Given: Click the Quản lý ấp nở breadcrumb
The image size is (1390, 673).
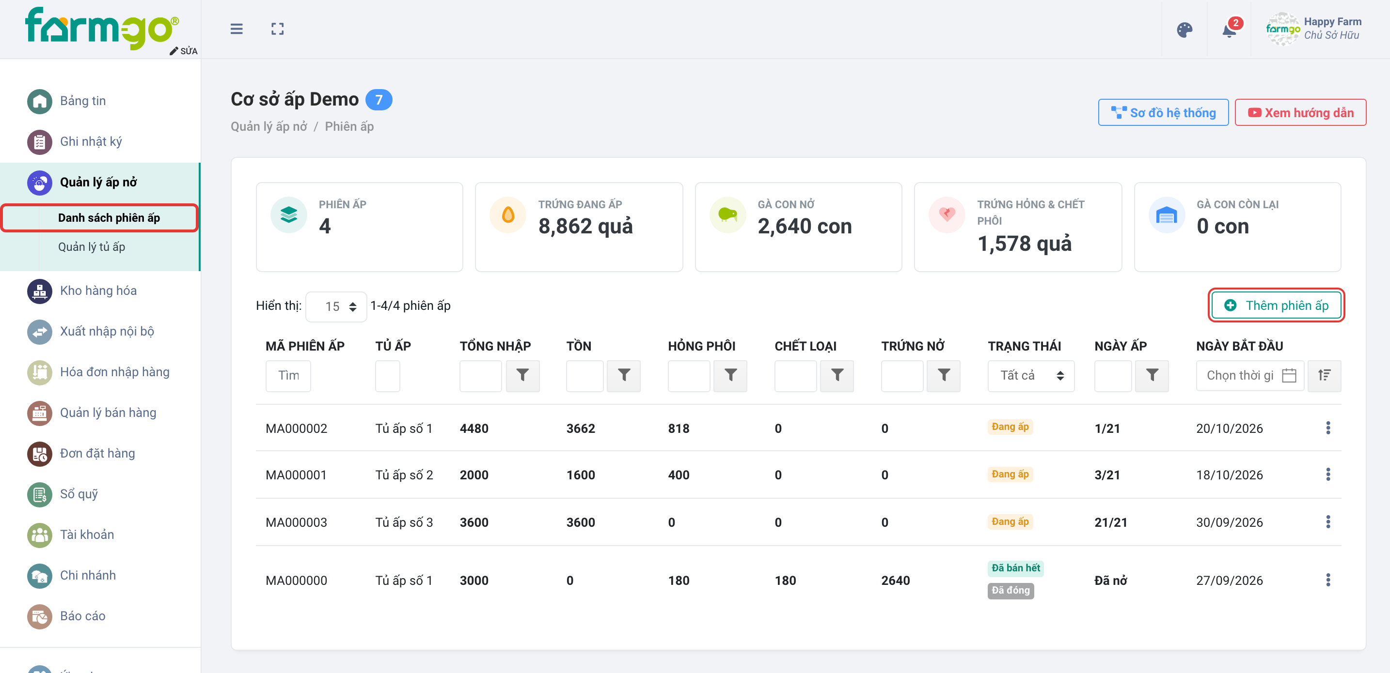Looking at the screenshot, I should pos(269,126).
